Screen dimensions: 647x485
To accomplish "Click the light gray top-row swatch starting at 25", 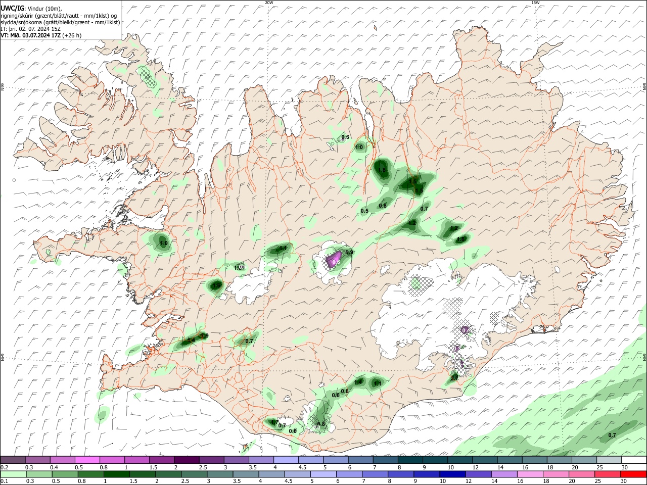I will click(x=609, y=460).
